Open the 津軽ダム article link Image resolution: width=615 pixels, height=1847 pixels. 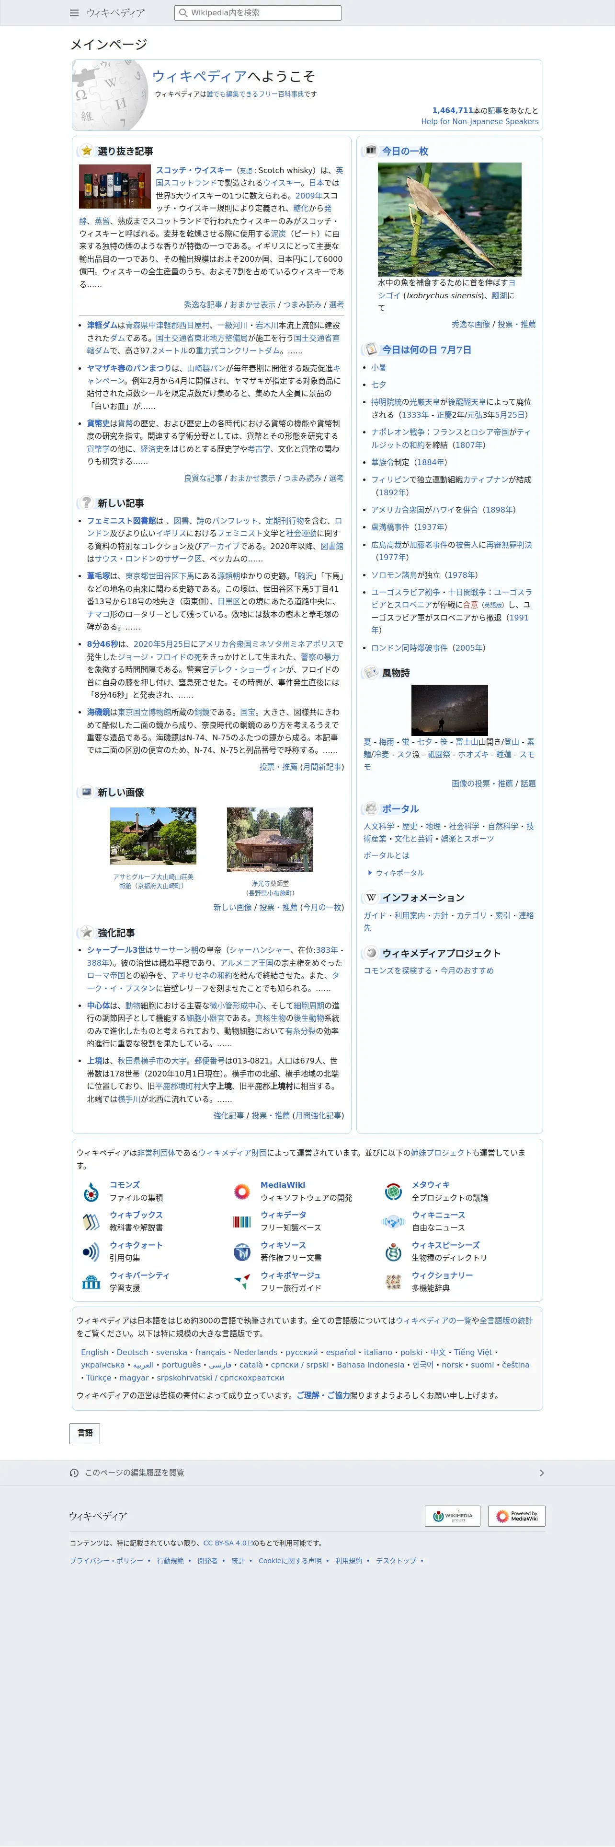point(102,326)
